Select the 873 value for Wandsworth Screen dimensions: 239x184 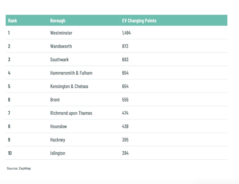(x=125, y=46)
